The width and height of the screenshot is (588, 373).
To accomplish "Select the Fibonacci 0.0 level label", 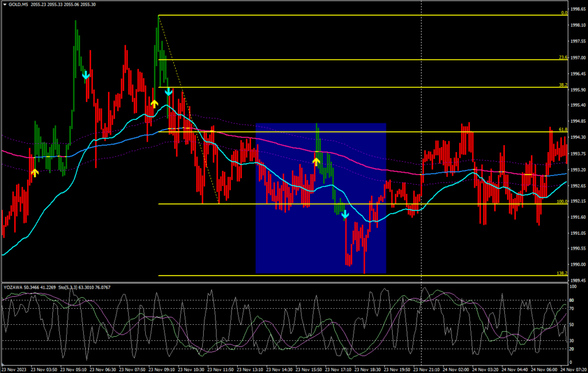I will click(x=564, y=13).
